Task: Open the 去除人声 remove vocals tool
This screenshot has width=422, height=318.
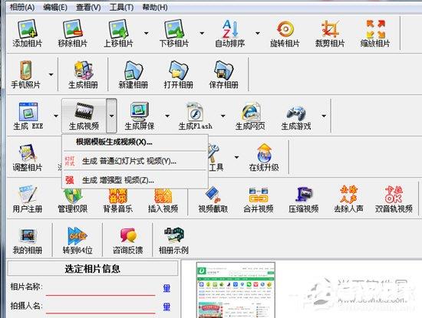Action: pos(348,198)
